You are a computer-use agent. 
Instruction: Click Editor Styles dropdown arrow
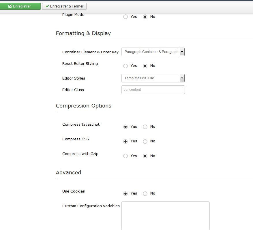(182, 78)
